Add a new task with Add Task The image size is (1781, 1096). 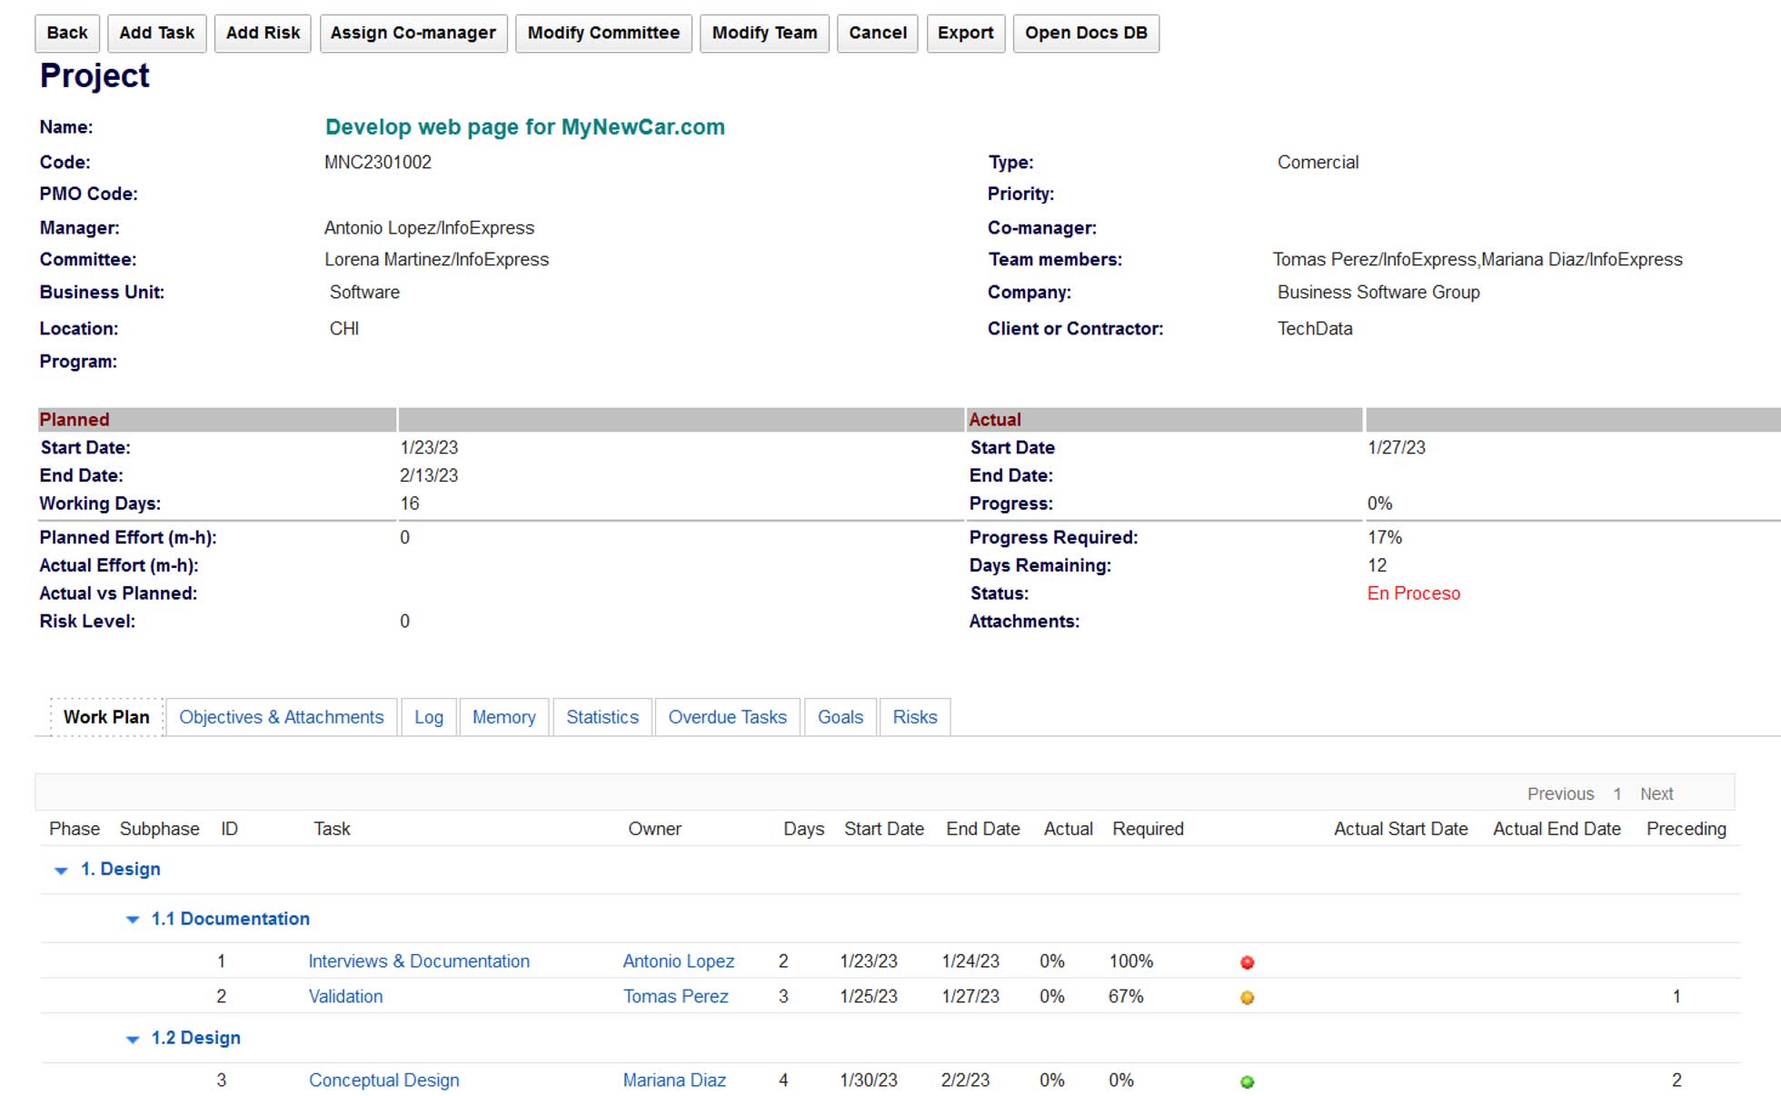click(156, 34)
